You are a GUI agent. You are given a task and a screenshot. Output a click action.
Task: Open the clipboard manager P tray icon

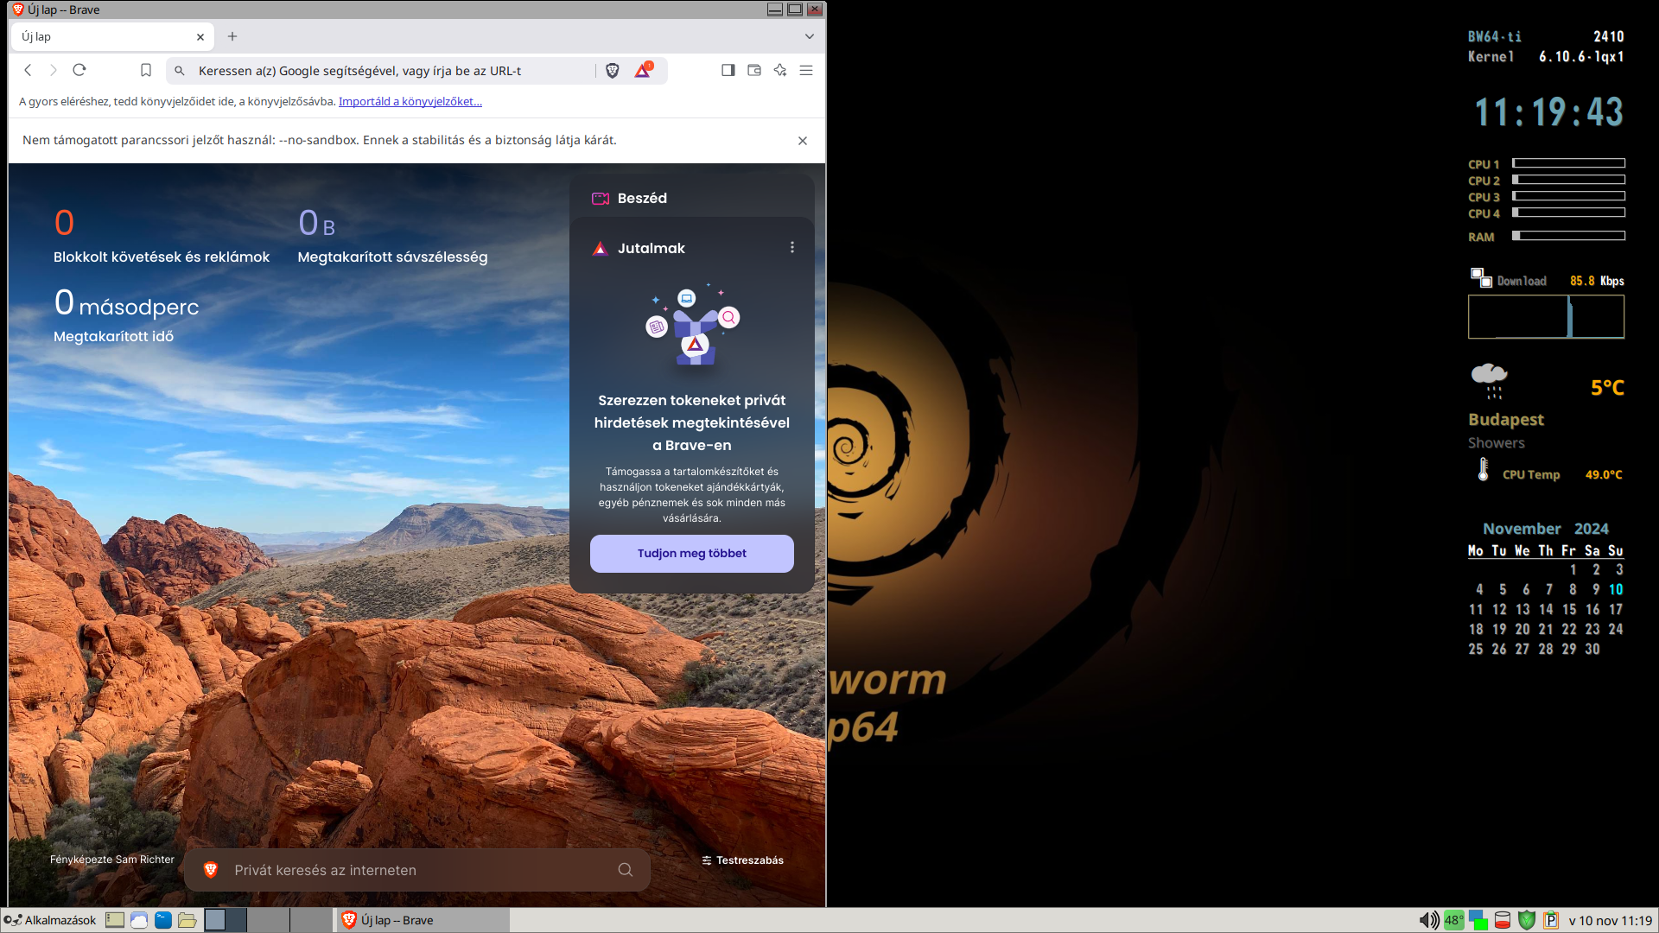click(1551, 920)
